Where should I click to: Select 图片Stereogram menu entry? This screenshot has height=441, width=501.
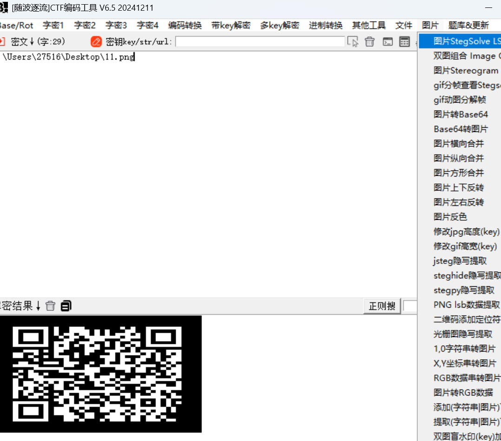tap(460, 70)
